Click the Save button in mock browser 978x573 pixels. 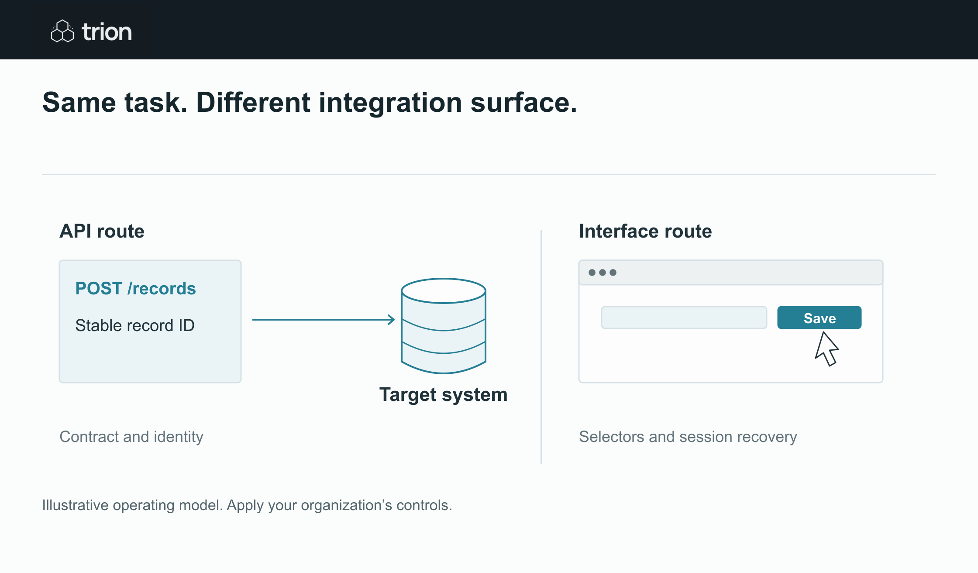819,318
